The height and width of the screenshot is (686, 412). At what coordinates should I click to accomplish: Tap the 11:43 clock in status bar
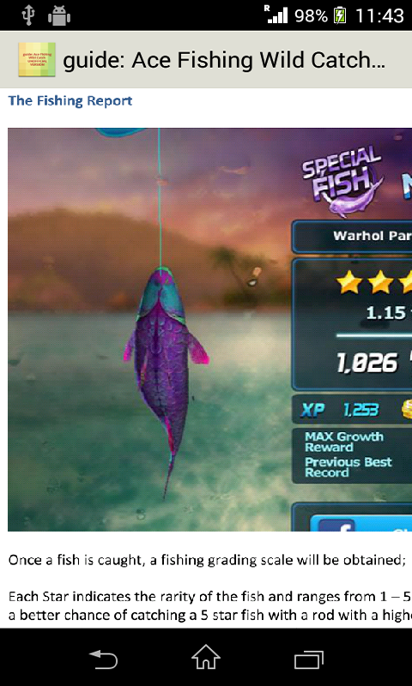tap(379, 16)
